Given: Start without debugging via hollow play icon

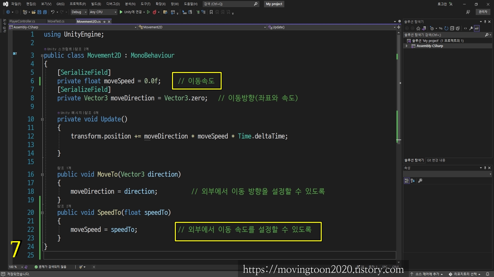Looking at the screenshot, I should point(148,12).
